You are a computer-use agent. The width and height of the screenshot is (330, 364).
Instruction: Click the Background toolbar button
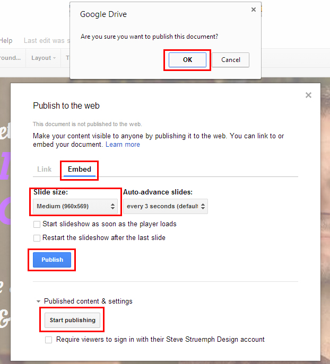[11, 58]
